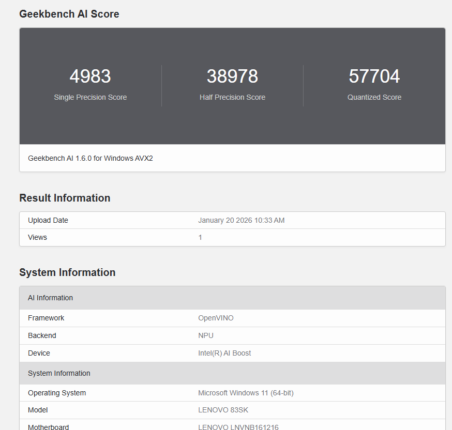Click the 4983 single precision score number
The width and height of the screenshot is (452, 430).
[90, 76]
